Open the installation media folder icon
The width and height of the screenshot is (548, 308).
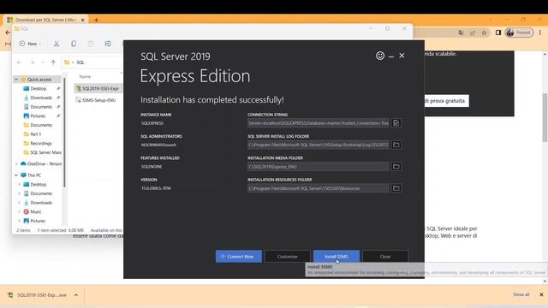[396, 167]
